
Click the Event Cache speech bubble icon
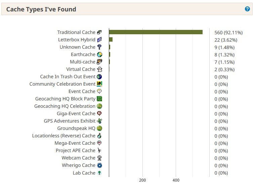click(99, 91)
